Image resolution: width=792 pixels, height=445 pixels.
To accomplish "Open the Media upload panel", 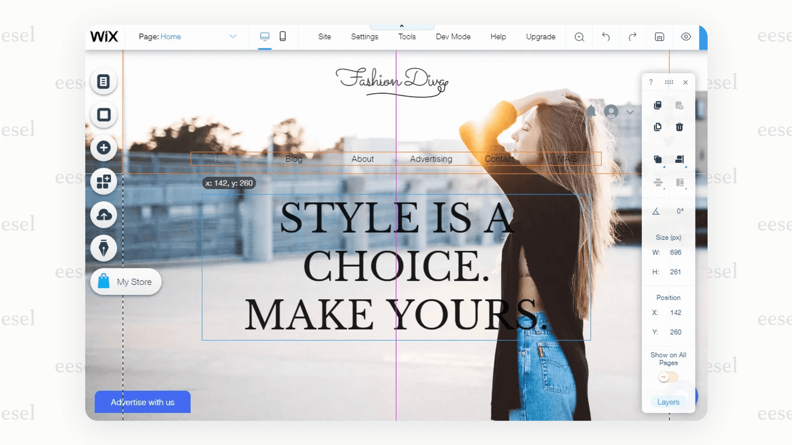I will 103,215.
